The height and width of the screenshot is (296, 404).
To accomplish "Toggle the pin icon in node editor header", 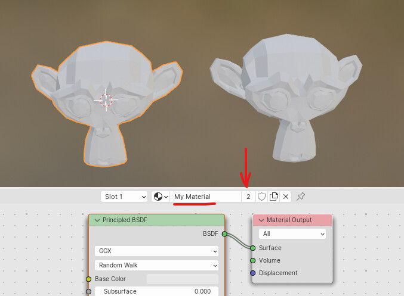I will [301, 197].
